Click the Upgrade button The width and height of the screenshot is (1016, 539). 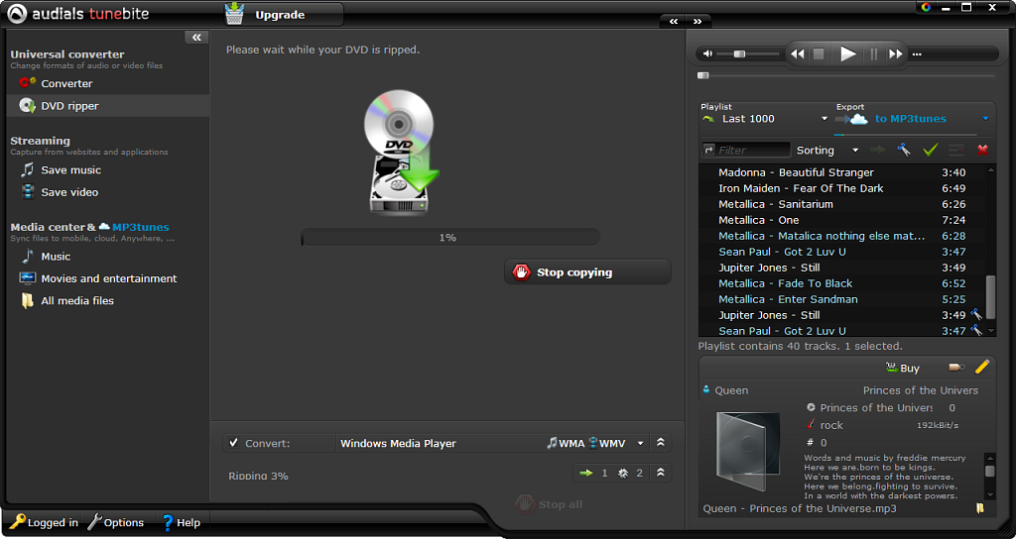(284, 14)
